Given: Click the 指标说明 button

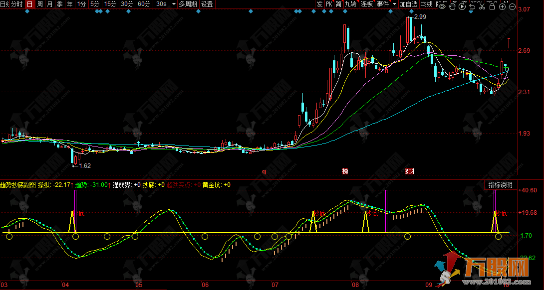Looking at the screenshot, I should (x=500, y=185).
